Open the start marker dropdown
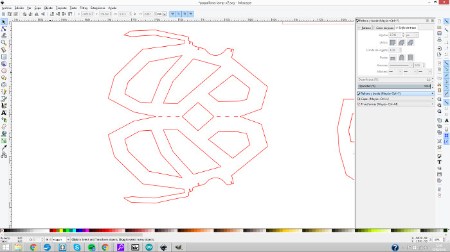 pos(395,72)
